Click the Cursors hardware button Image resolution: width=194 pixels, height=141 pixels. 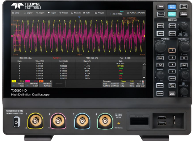point(160,93)
